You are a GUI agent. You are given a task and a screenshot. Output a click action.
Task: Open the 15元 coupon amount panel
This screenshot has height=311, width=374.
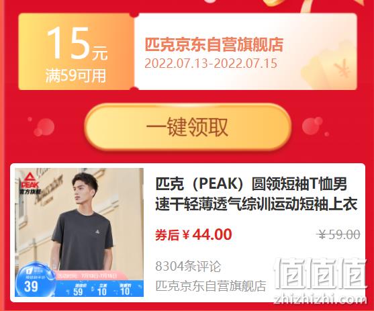pyautogui.click(x=77, y=52)
